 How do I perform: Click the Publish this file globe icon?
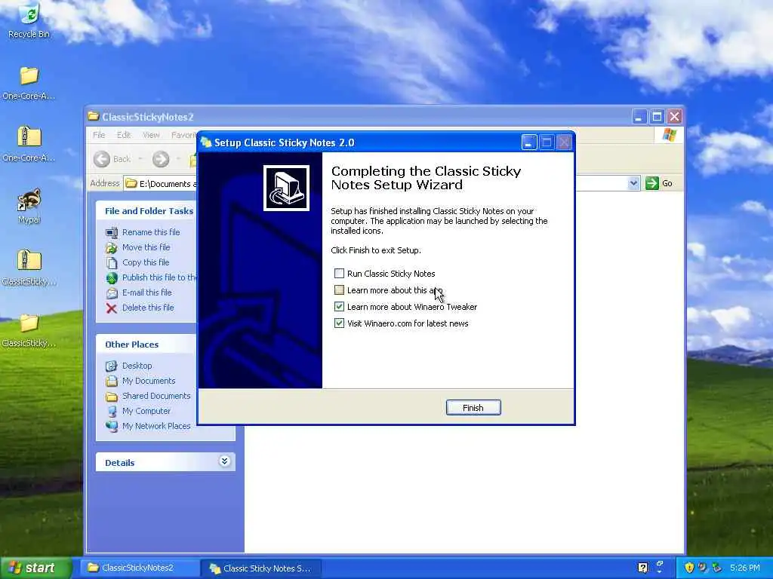[112, 277]
